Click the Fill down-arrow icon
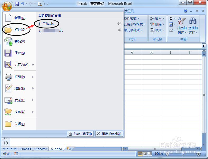 click(171, 24)
